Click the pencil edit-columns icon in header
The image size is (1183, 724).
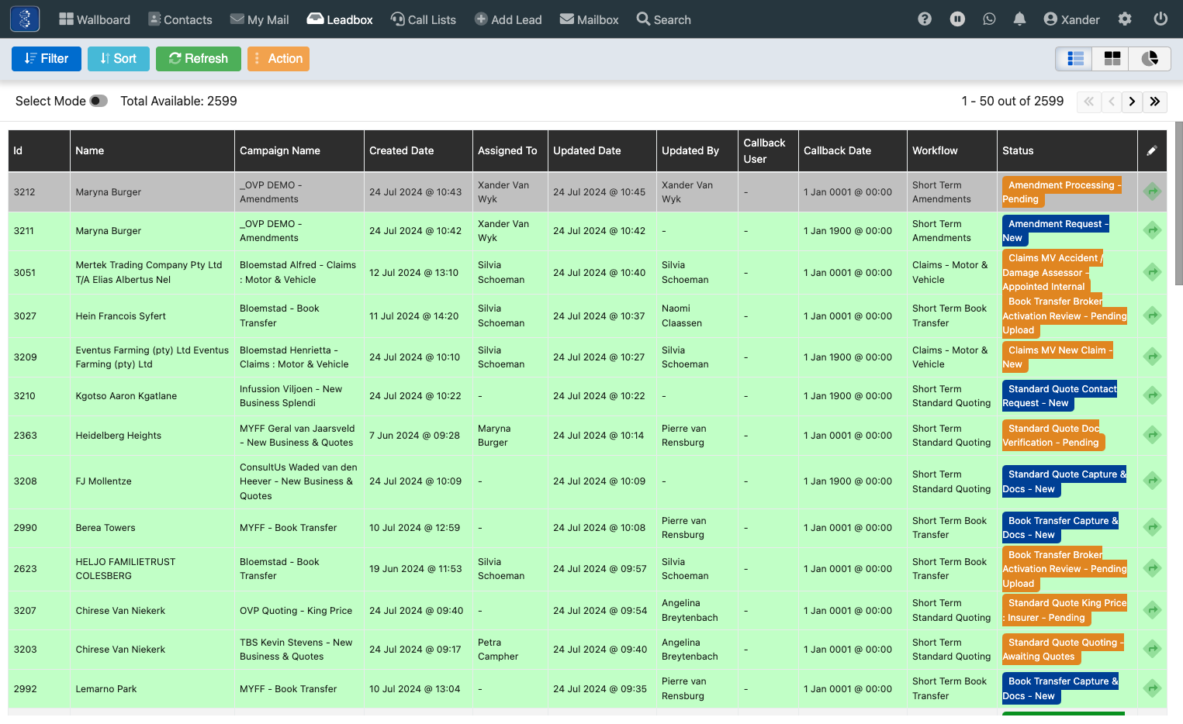pos(1152,150)
